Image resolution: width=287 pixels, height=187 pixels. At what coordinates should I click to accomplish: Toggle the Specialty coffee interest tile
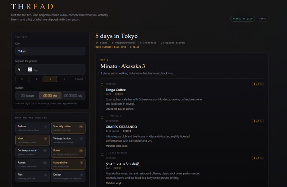(x=68, y=128)
